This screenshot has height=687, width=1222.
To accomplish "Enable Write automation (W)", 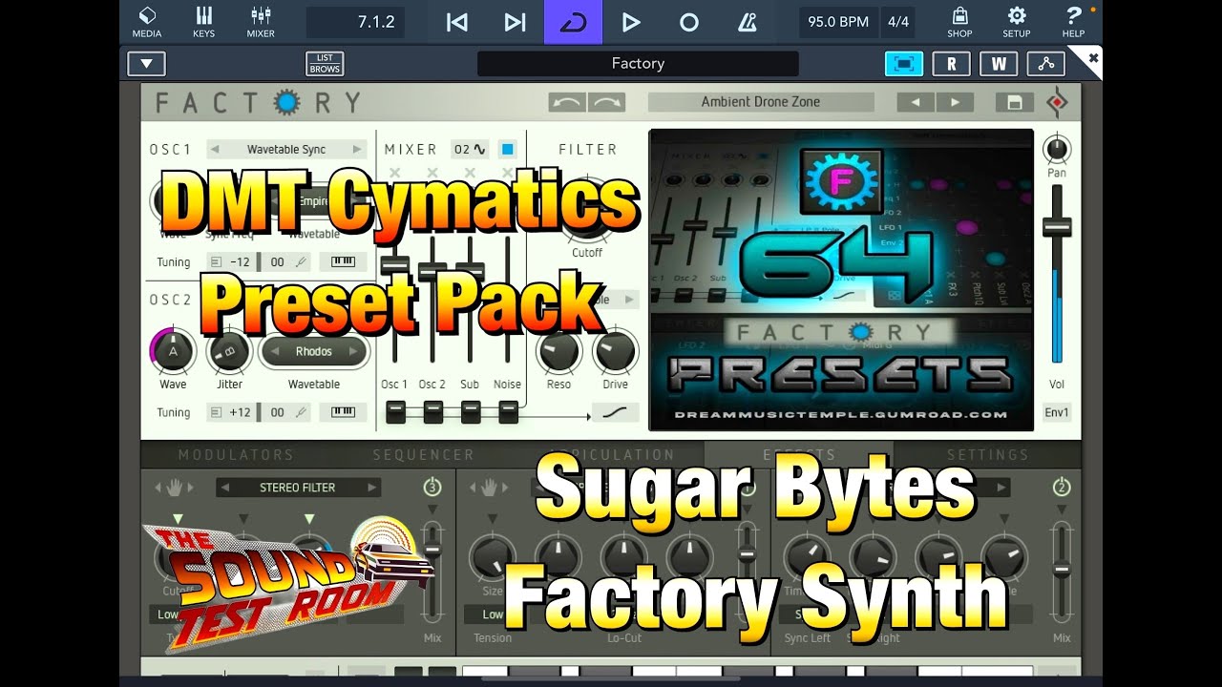I will tap(999, 64).
